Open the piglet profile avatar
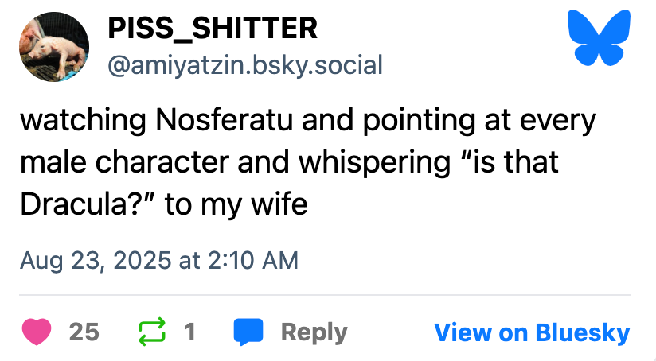The width and height of the screenshot is (656, 361). click(53, 46)
